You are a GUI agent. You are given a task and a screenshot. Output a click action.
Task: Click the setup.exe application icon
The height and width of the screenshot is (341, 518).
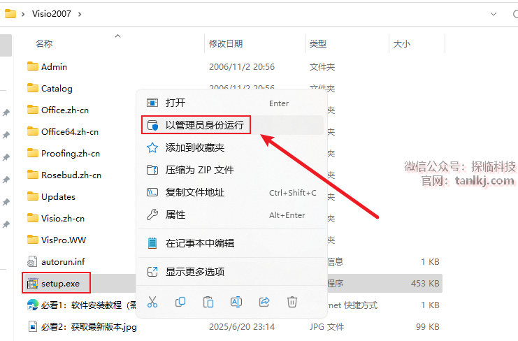tap(32, 283)
